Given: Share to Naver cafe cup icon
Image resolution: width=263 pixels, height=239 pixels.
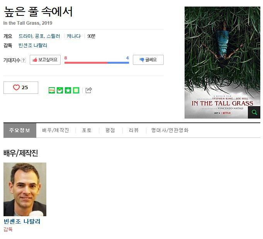Looking at the screenshot, I should [60, 90].
